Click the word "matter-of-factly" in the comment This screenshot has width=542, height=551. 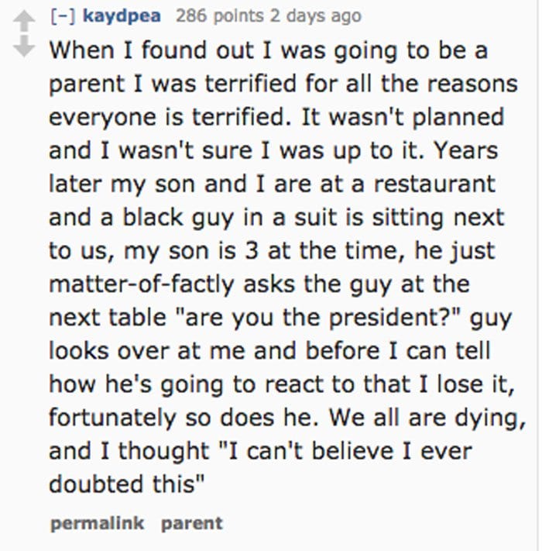click(x=141, y=285)
